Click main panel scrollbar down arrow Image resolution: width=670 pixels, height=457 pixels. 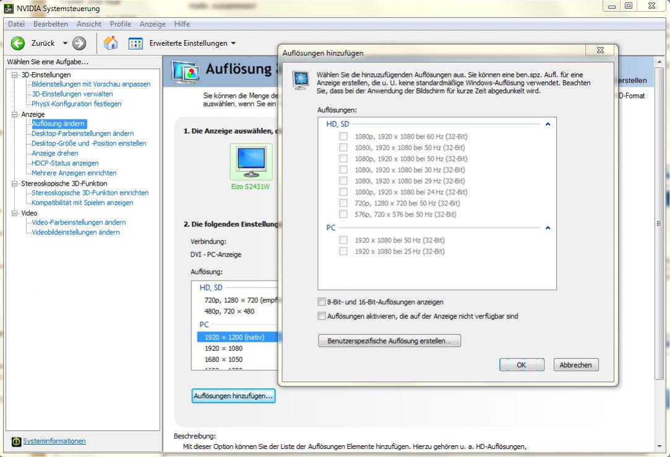[x=659, y=446]
